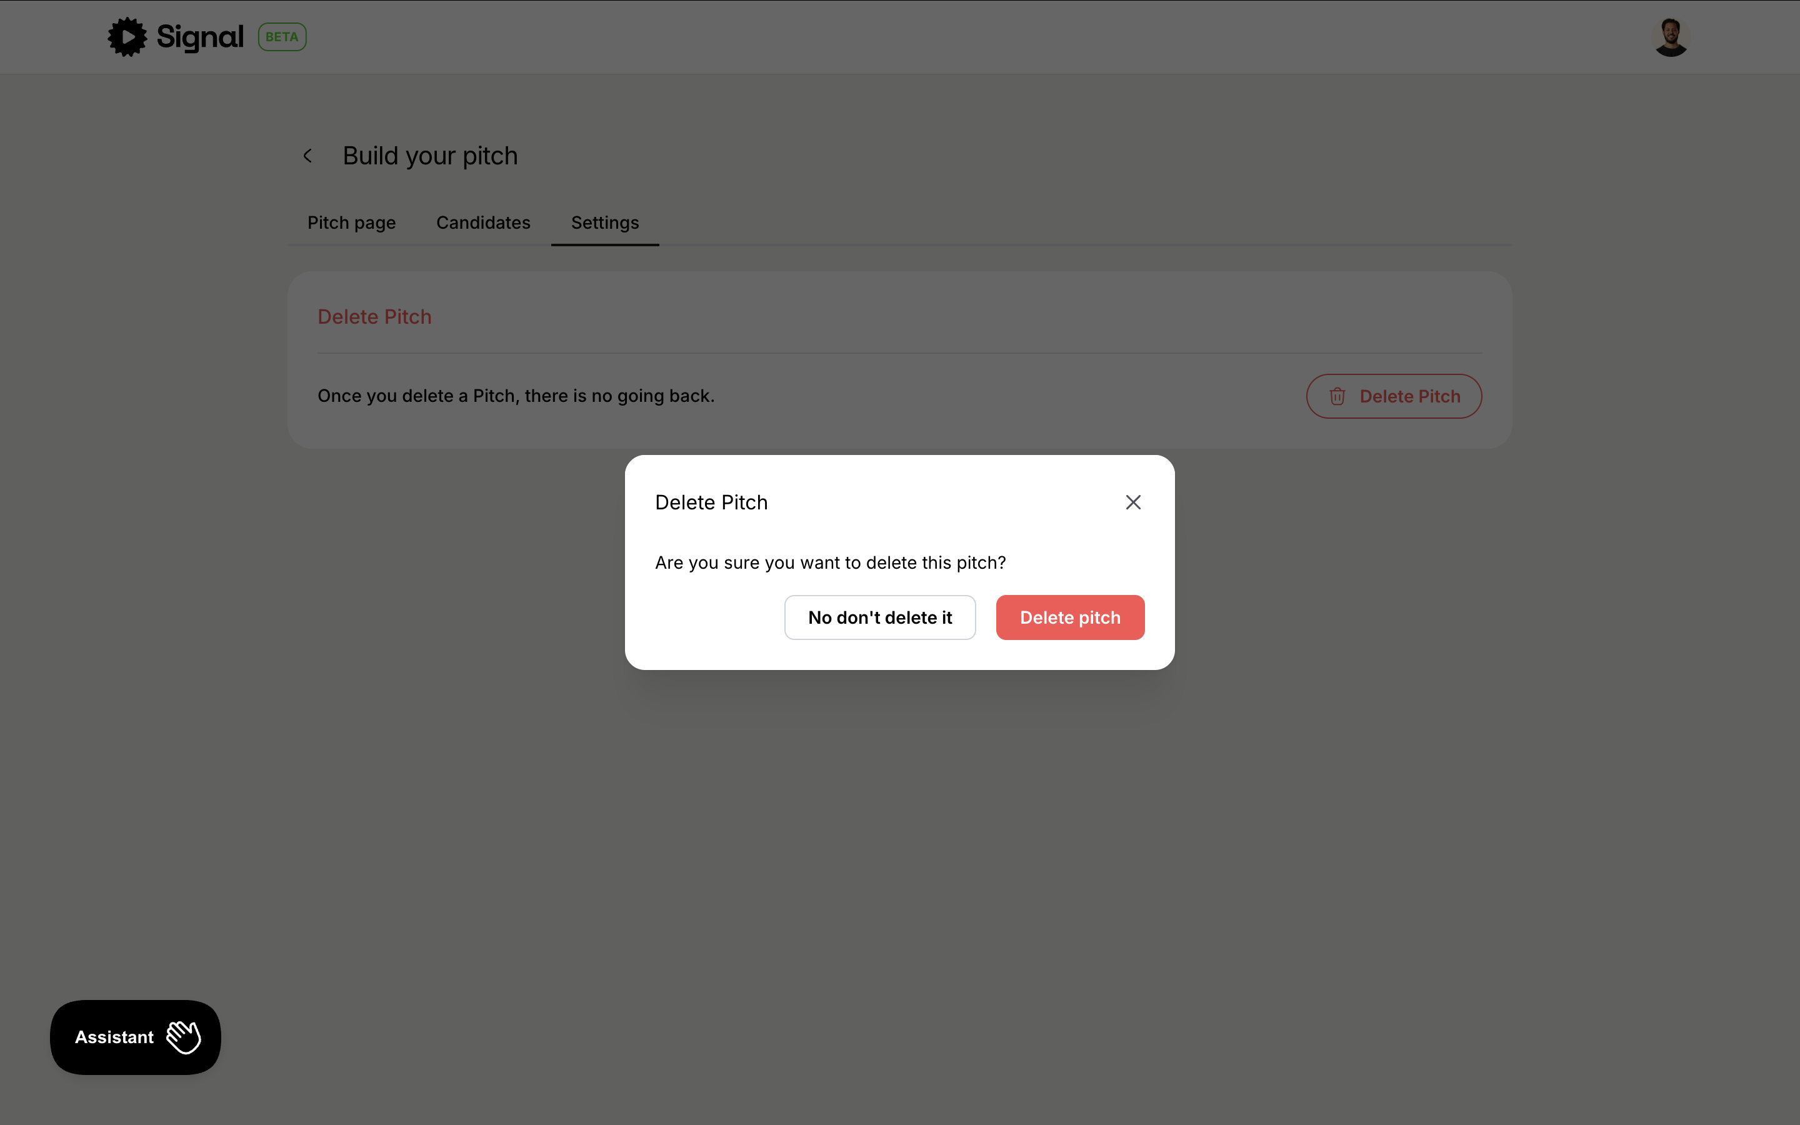Click the dialog's Delete Pitch title

coord(711,502)
